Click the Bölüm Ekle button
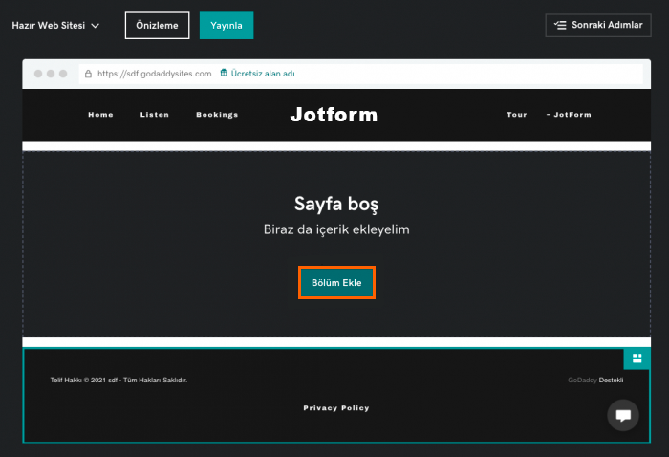 click(x=336, y=282)
